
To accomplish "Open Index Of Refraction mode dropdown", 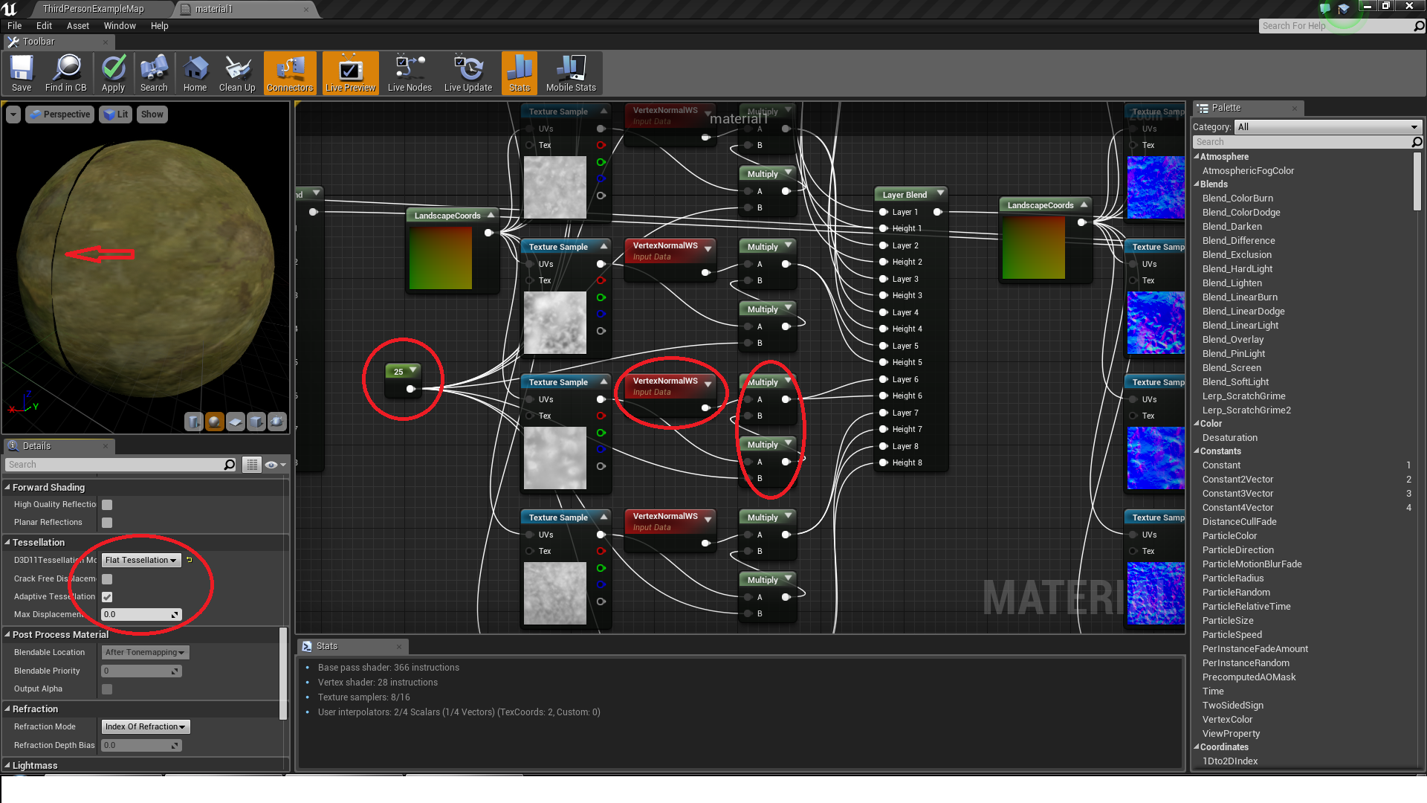I will pos(145,727).
